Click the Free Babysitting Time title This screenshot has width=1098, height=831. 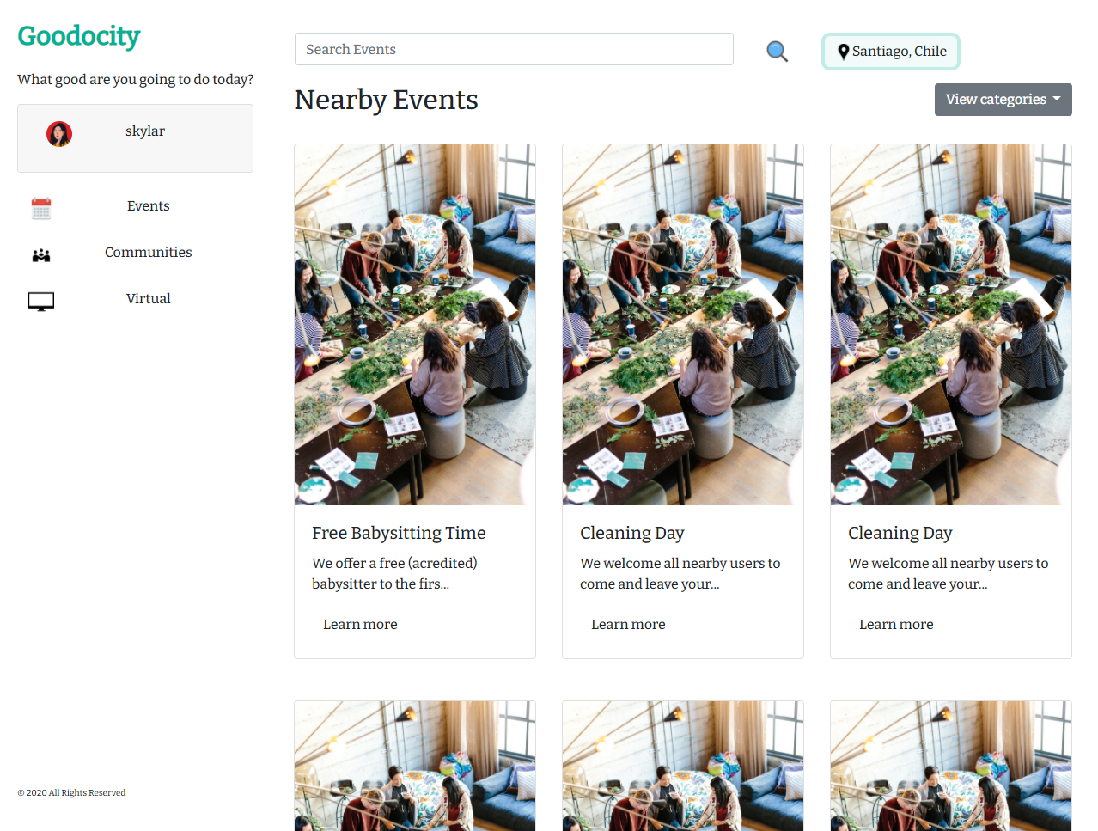[399, 533]
